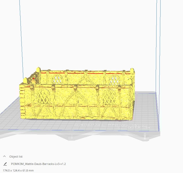Click the stone quoin blocks on the model's left corner
Viewport: 183px width, 173px height.
pos(22,100)
